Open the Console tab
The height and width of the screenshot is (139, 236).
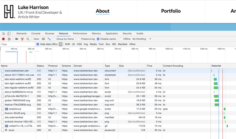[x=36, y=34]
